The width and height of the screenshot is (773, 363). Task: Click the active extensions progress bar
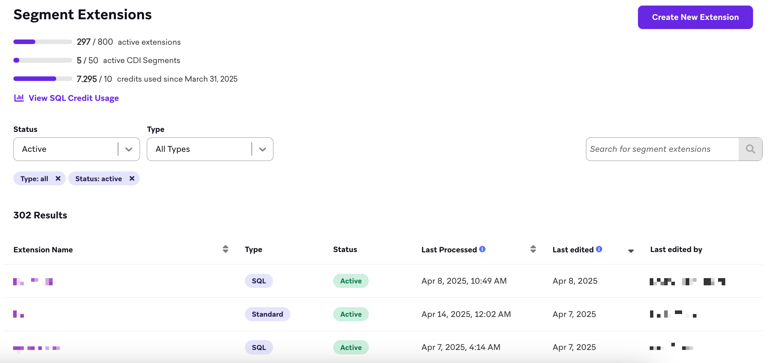[43, 42]
